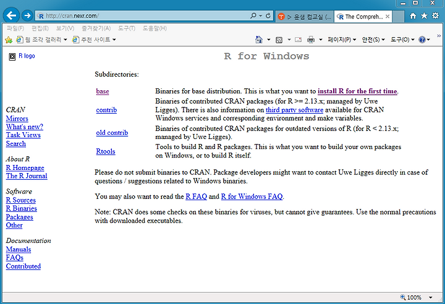Open the 'old contrib' link

pos(112,133)
